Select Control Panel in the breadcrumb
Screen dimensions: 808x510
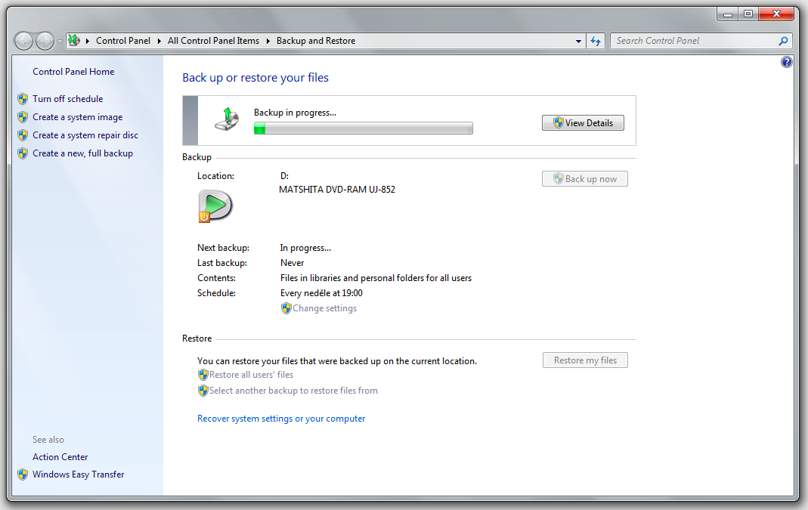123,41
